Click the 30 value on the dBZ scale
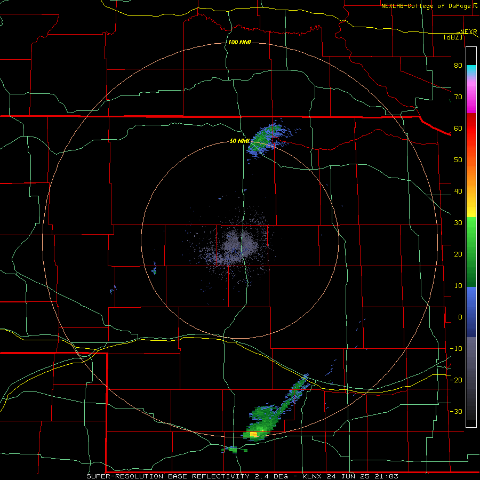 tap(458, 223)
